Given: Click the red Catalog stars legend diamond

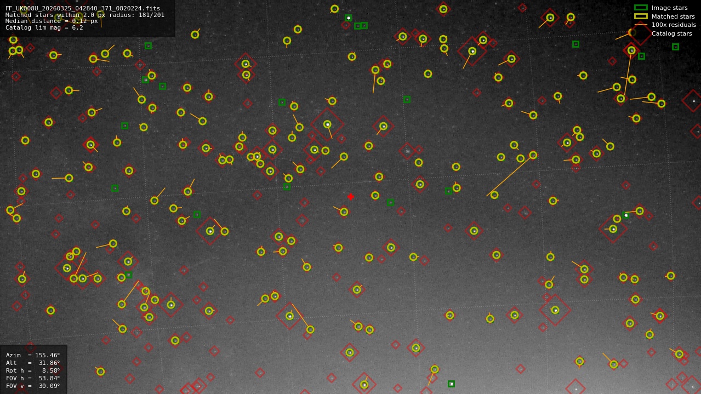Looking at the screenshot, I should tap(641, 33).
